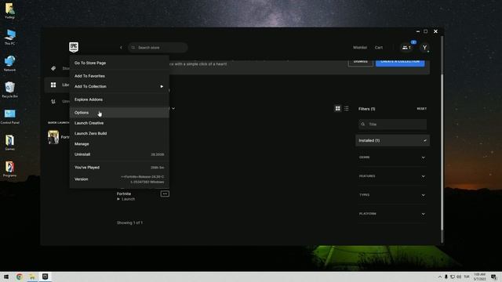Open Chrome from the taskbar
The height and width of the screenshot is (282, 502).
[x=19, y=277]
